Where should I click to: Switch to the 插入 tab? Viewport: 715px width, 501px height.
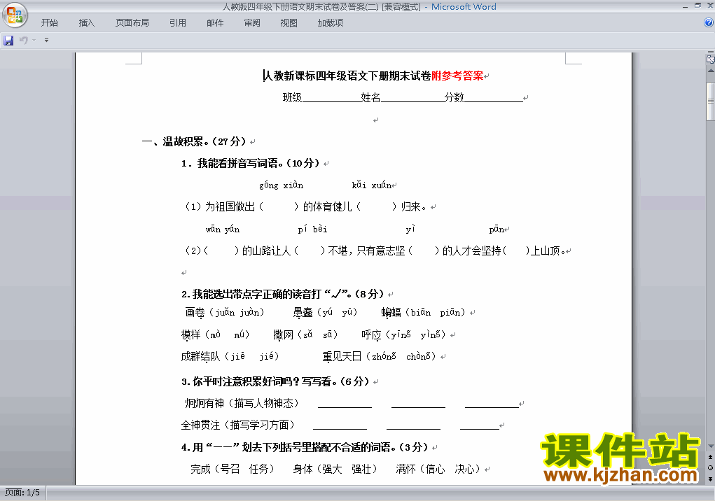(x=87, y=23)
